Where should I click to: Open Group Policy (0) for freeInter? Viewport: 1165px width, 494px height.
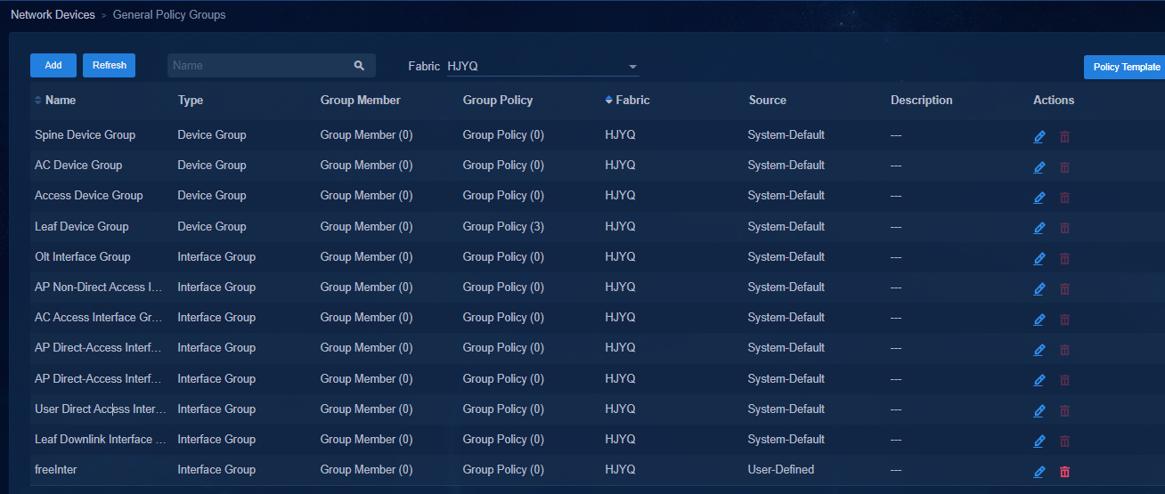[503, 469]
